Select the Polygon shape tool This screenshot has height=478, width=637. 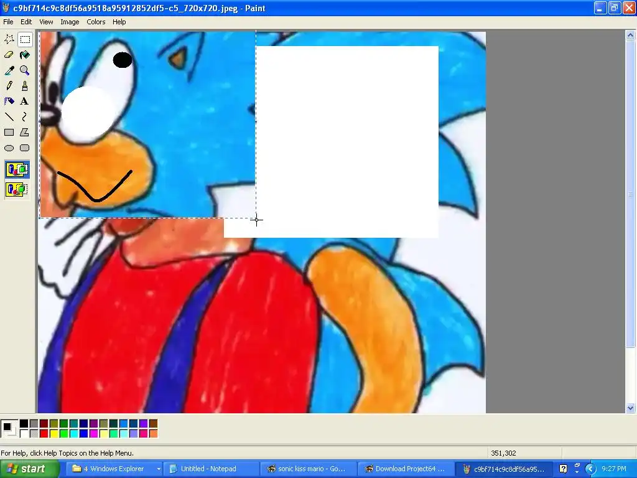pyautogui.click(x=25, y=133)
